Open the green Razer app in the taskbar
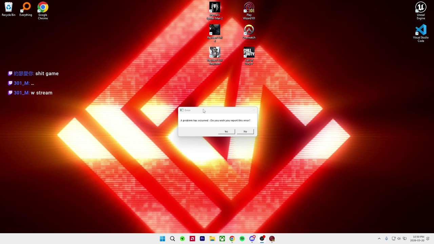The width and height of the screenshot is (434, 244). pyautogui.click(x=182, y=239)
